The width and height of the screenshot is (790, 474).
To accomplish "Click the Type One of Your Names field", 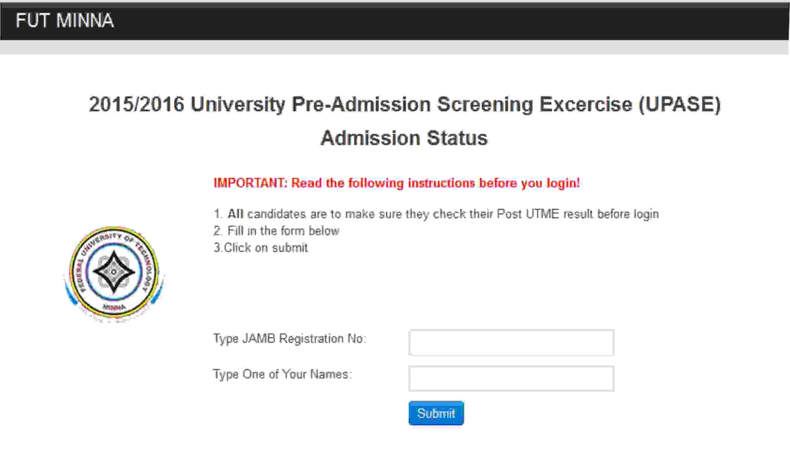I will click(x=511, y=378).
